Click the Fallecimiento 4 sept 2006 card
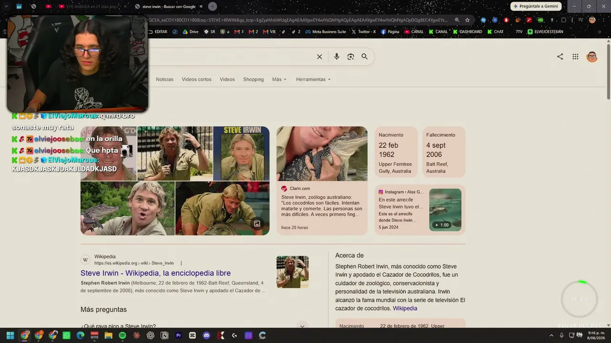This screenshot has height=343, width=611. point(444,153)
